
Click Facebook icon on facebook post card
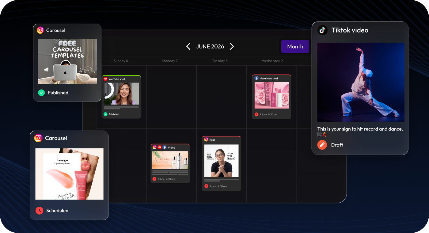256,78
